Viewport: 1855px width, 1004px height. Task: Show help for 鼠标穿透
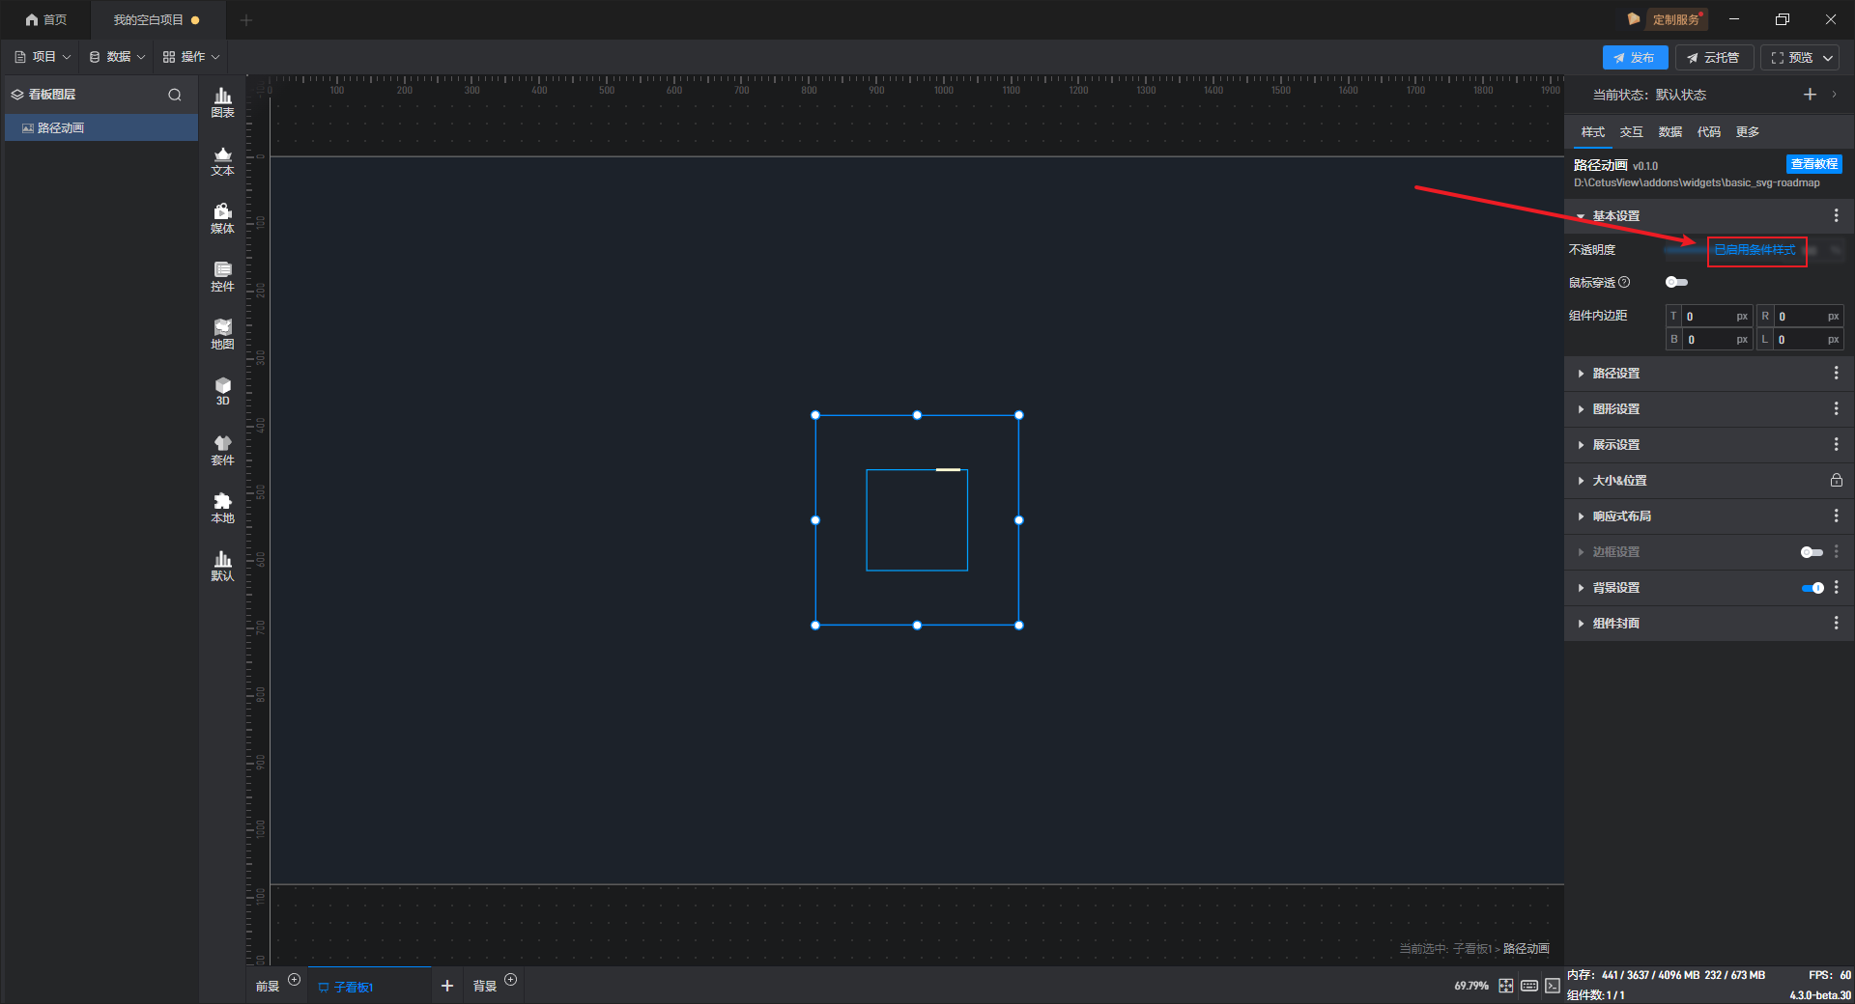coord(1624,283)
